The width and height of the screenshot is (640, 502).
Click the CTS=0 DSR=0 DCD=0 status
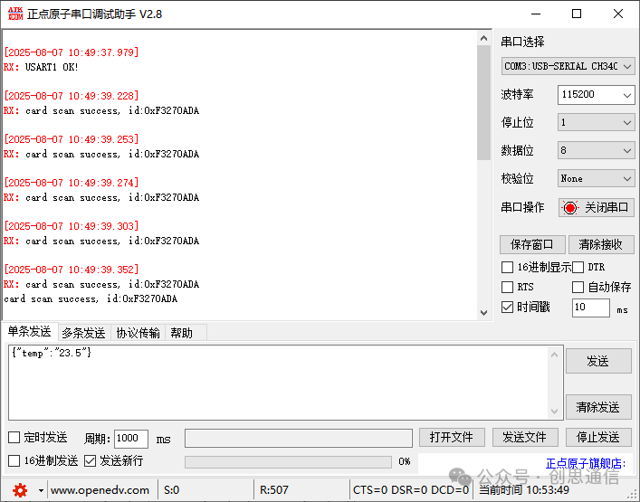[411, 490]
